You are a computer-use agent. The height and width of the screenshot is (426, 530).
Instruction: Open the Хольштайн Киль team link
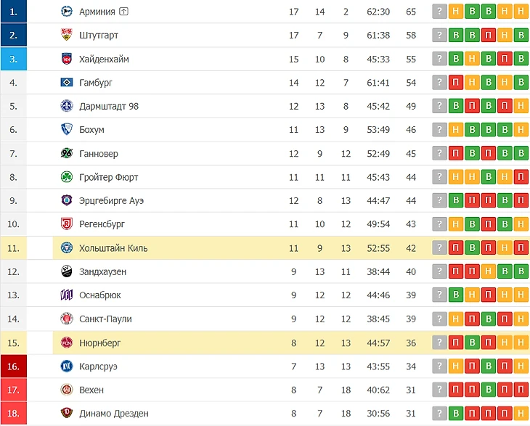[113, 248]
